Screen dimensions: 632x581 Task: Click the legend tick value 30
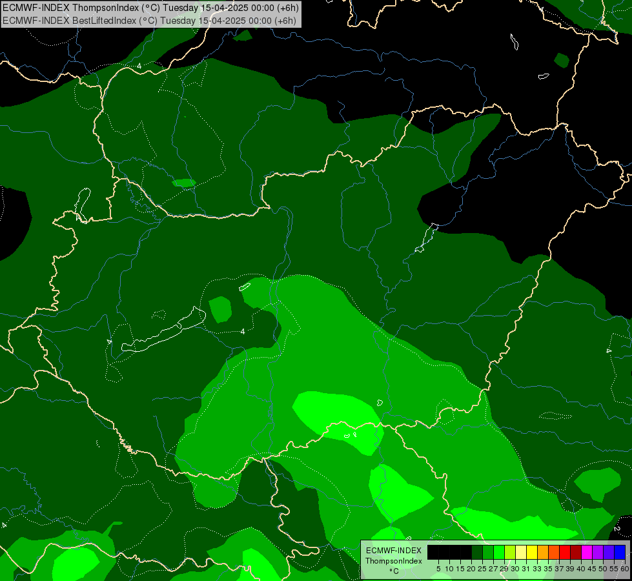click(516, 569)
